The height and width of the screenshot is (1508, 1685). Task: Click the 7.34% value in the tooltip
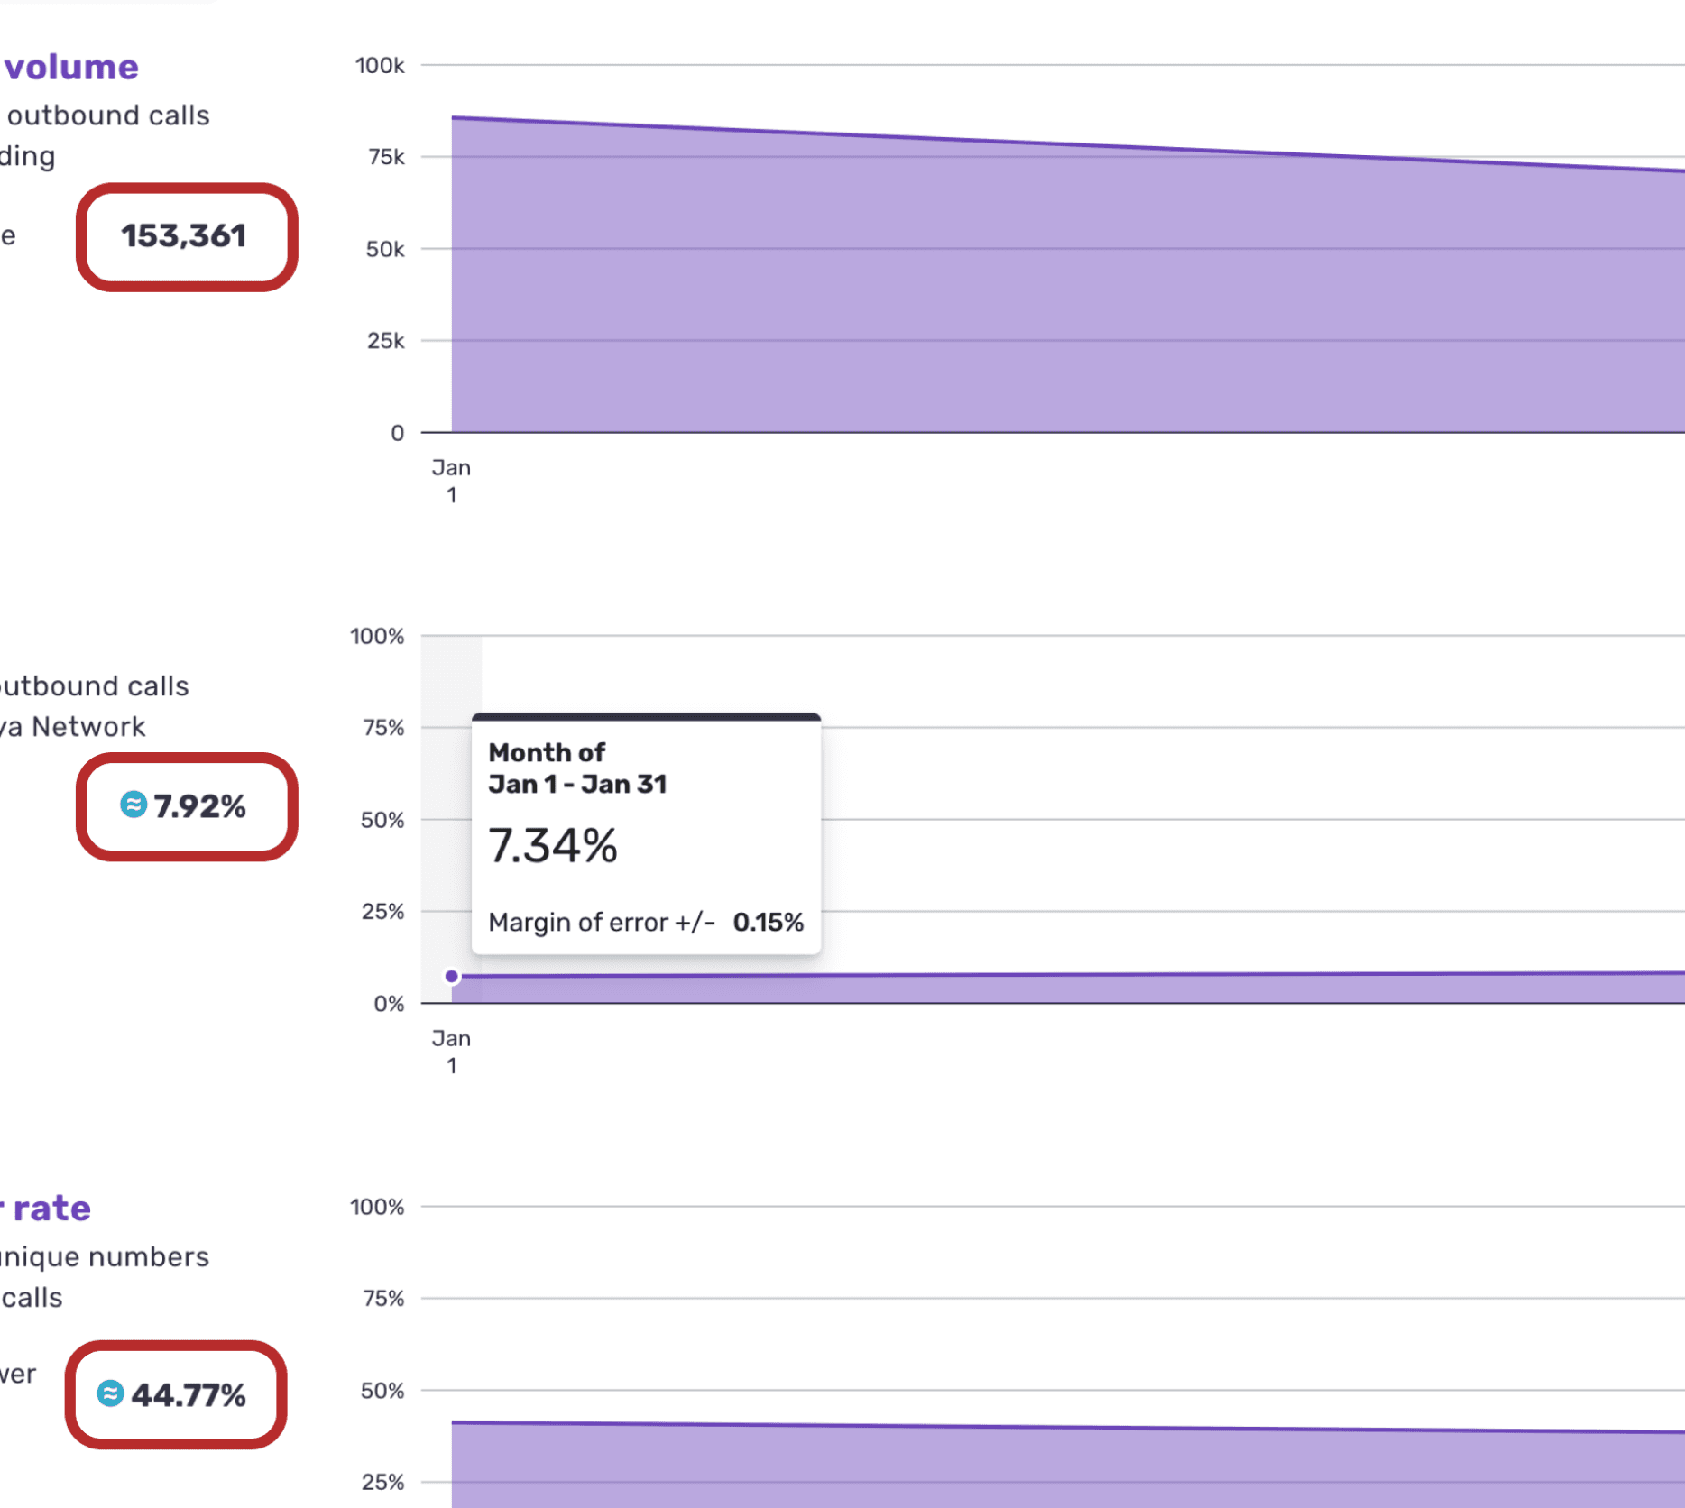click(553, 846)
